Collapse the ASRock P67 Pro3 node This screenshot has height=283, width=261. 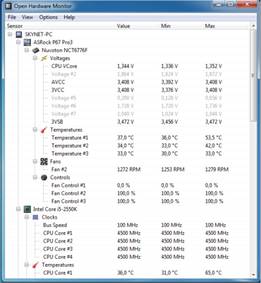[18, 42]
